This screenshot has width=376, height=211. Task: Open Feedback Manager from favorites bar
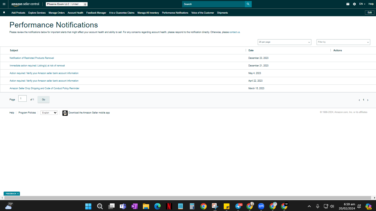pos(96,13)
